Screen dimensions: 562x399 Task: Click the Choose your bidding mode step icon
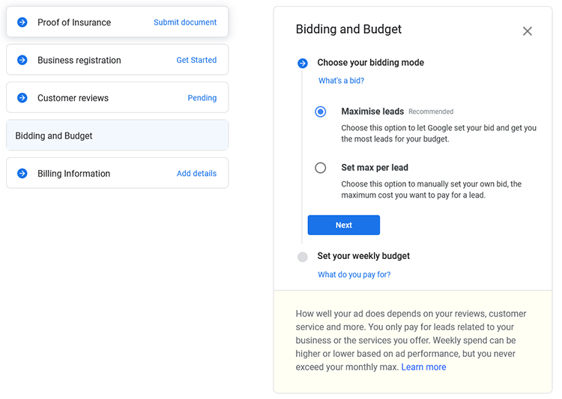tap(303, 64)
